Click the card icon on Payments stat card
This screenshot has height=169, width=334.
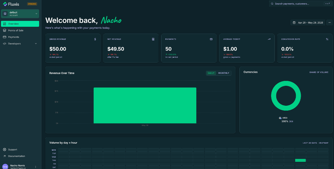point(211,39)
